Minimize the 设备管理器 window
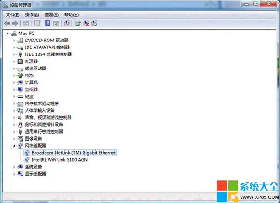 [246, 4]
